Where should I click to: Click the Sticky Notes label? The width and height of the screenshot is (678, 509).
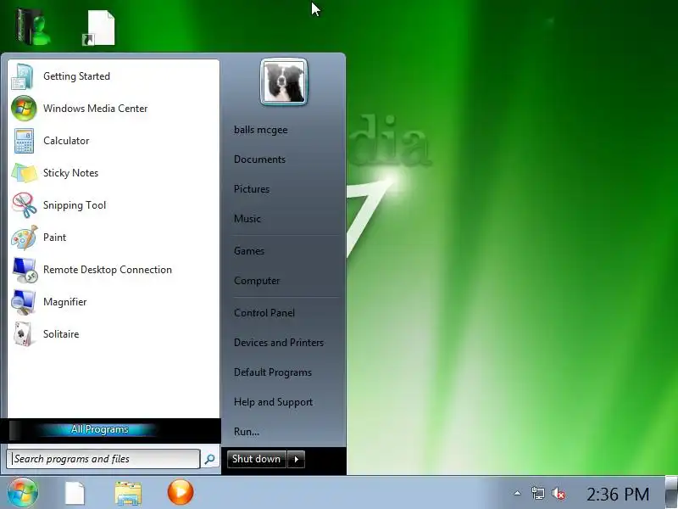click(70, 173)
